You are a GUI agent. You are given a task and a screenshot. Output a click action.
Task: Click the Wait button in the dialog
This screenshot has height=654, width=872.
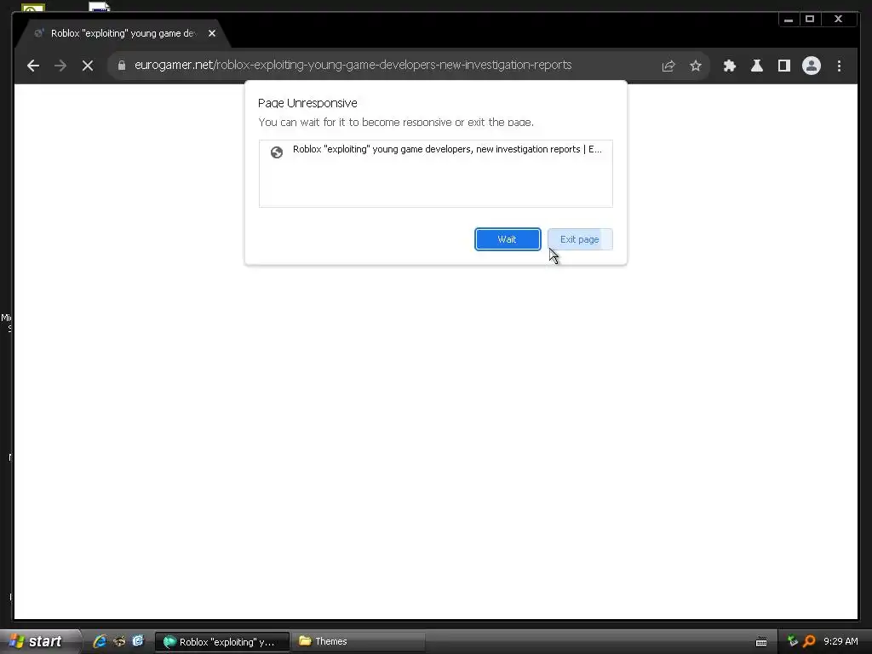(508, 239)
